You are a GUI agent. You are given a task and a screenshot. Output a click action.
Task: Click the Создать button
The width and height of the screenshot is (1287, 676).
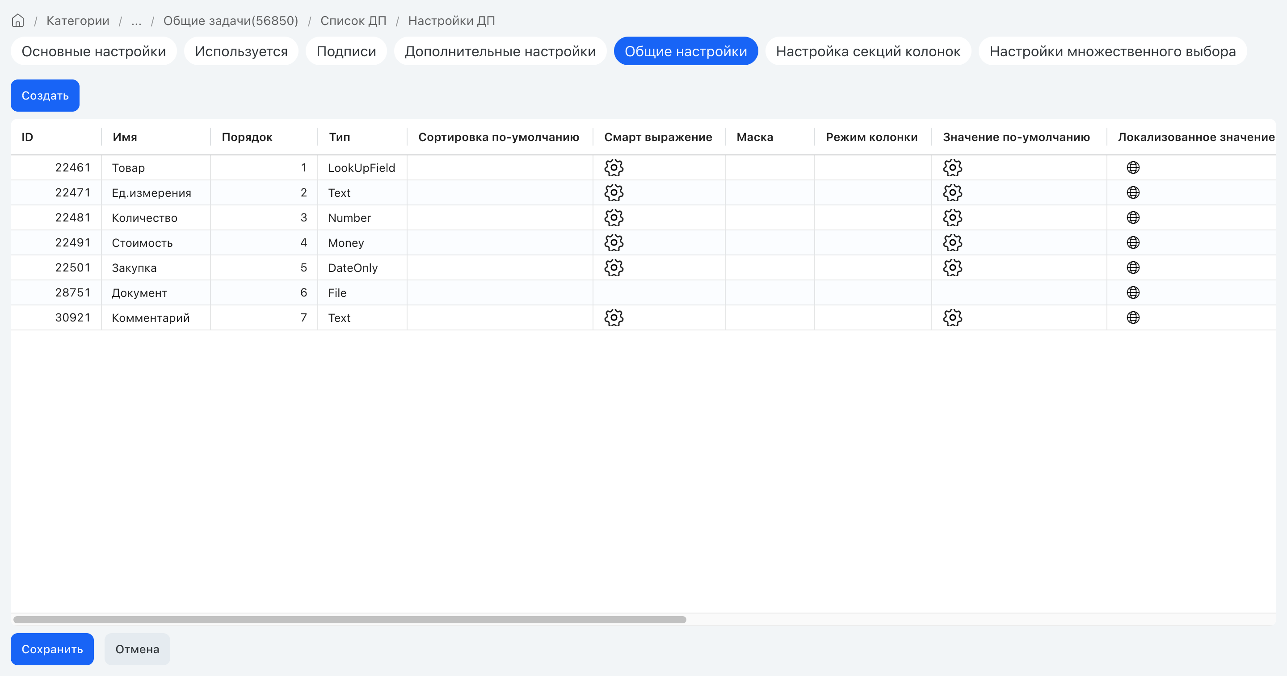[45, 96]
